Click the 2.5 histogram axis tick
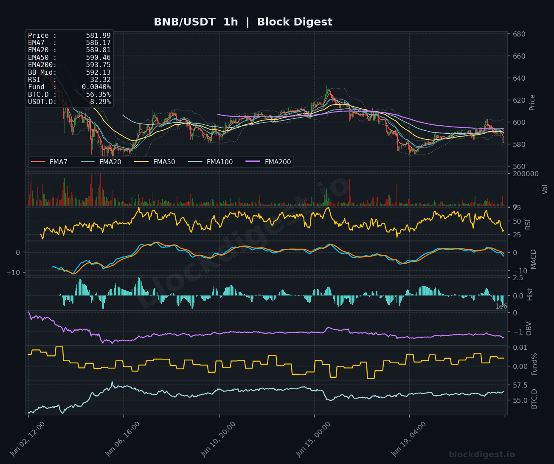The height and width of the screenshot is (464, 554). point(517,278)
